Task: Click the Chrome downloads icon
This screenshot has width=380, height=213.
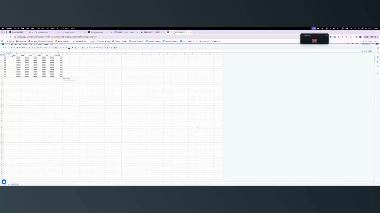Action: pyautogui.click(x=356, y=37)
